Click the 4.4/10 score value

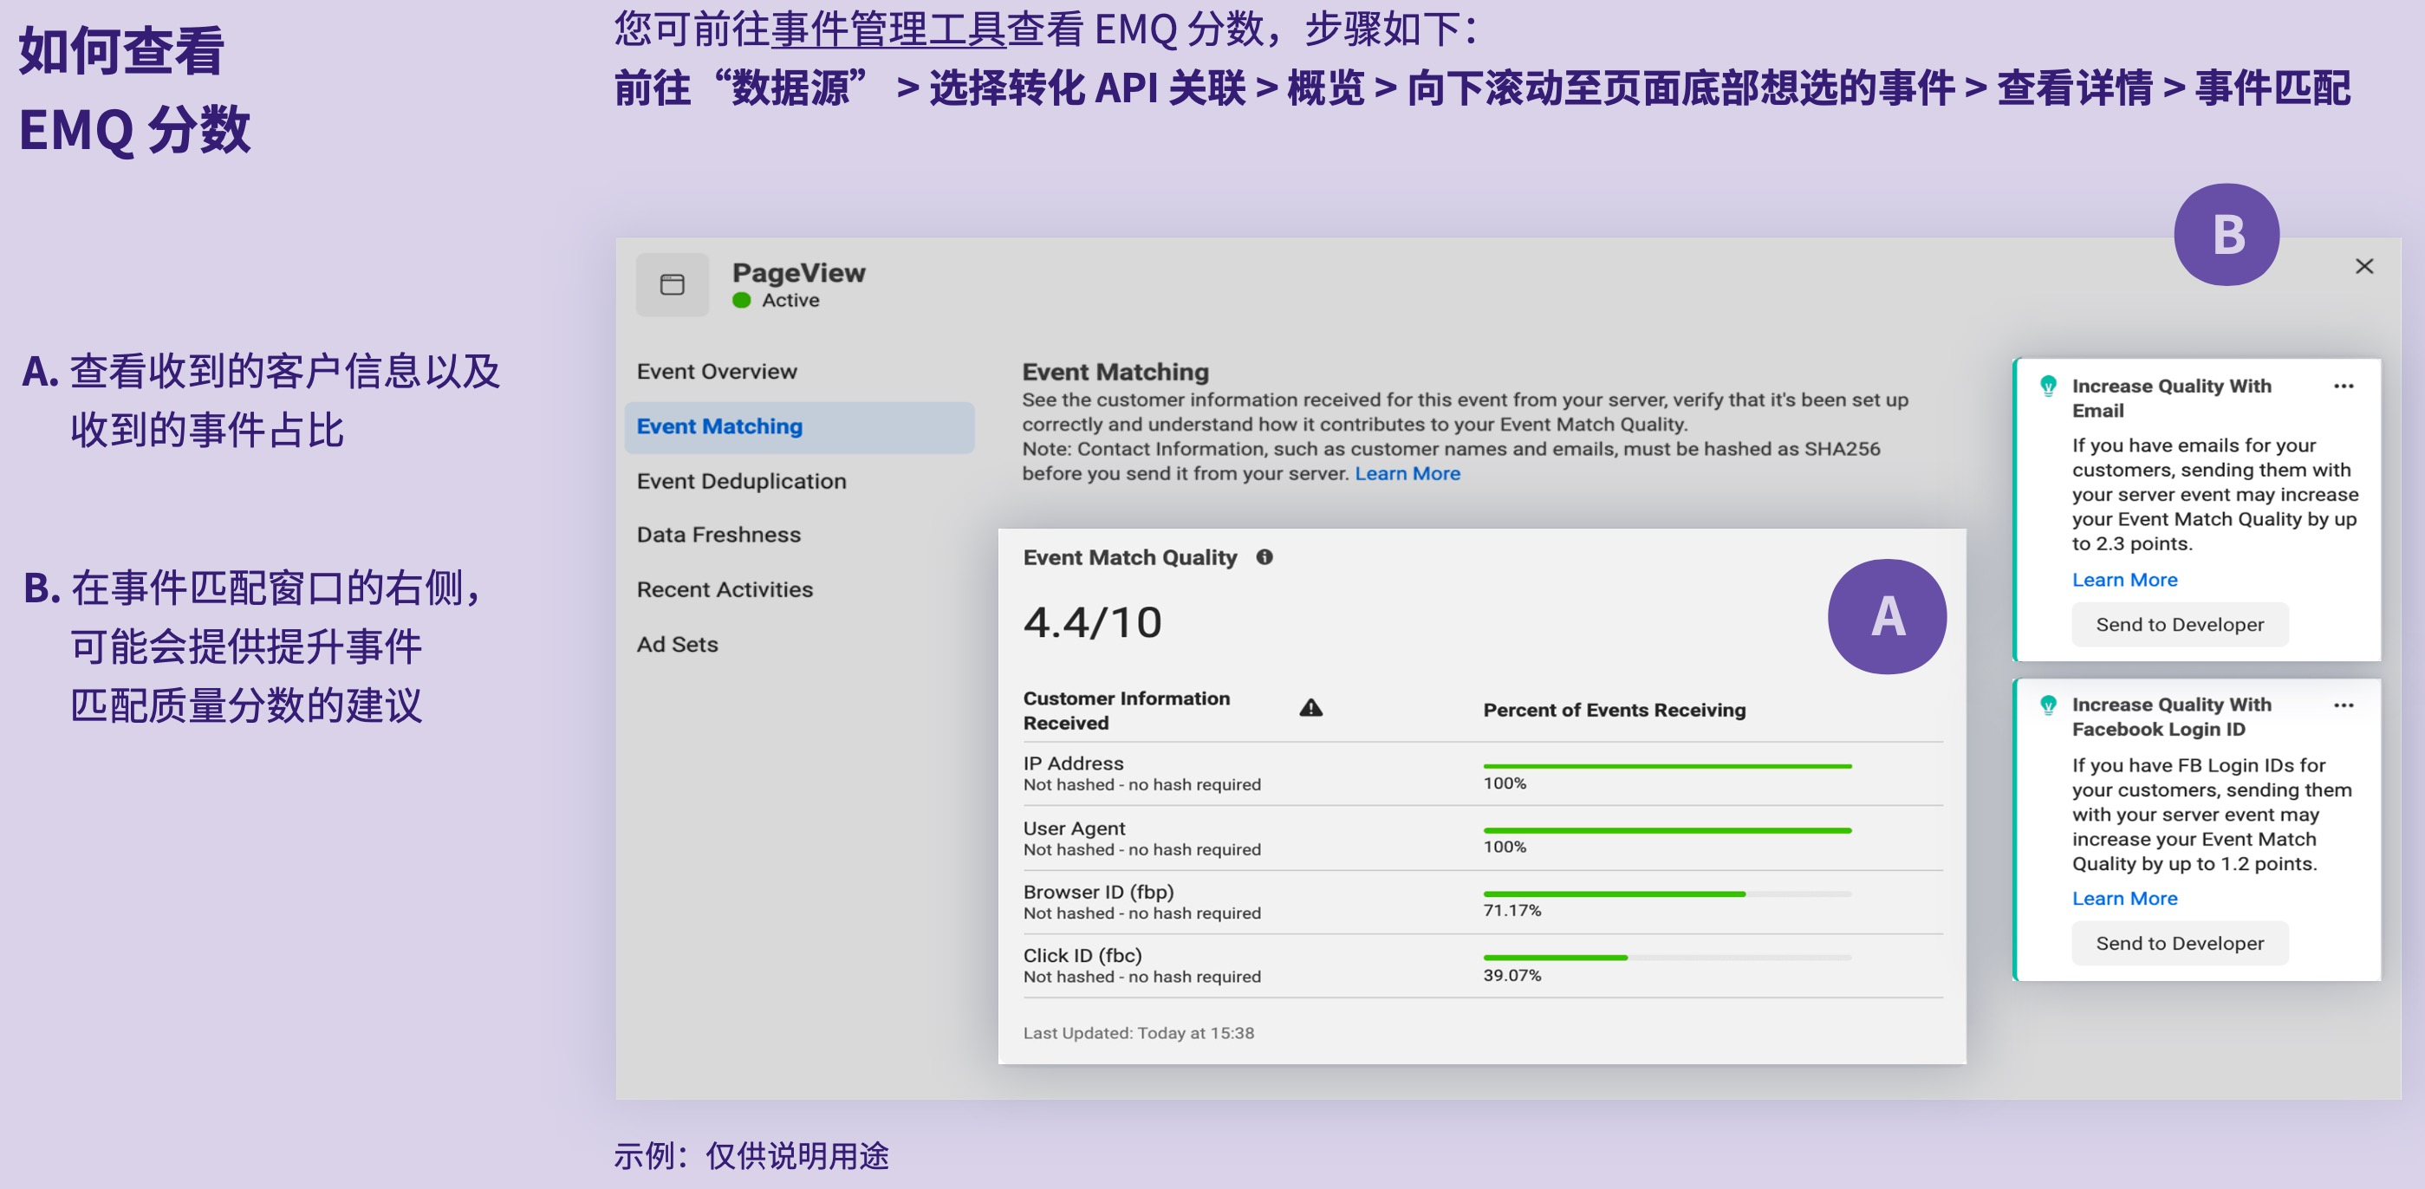pyautogui.click(x=1092, y=622)
